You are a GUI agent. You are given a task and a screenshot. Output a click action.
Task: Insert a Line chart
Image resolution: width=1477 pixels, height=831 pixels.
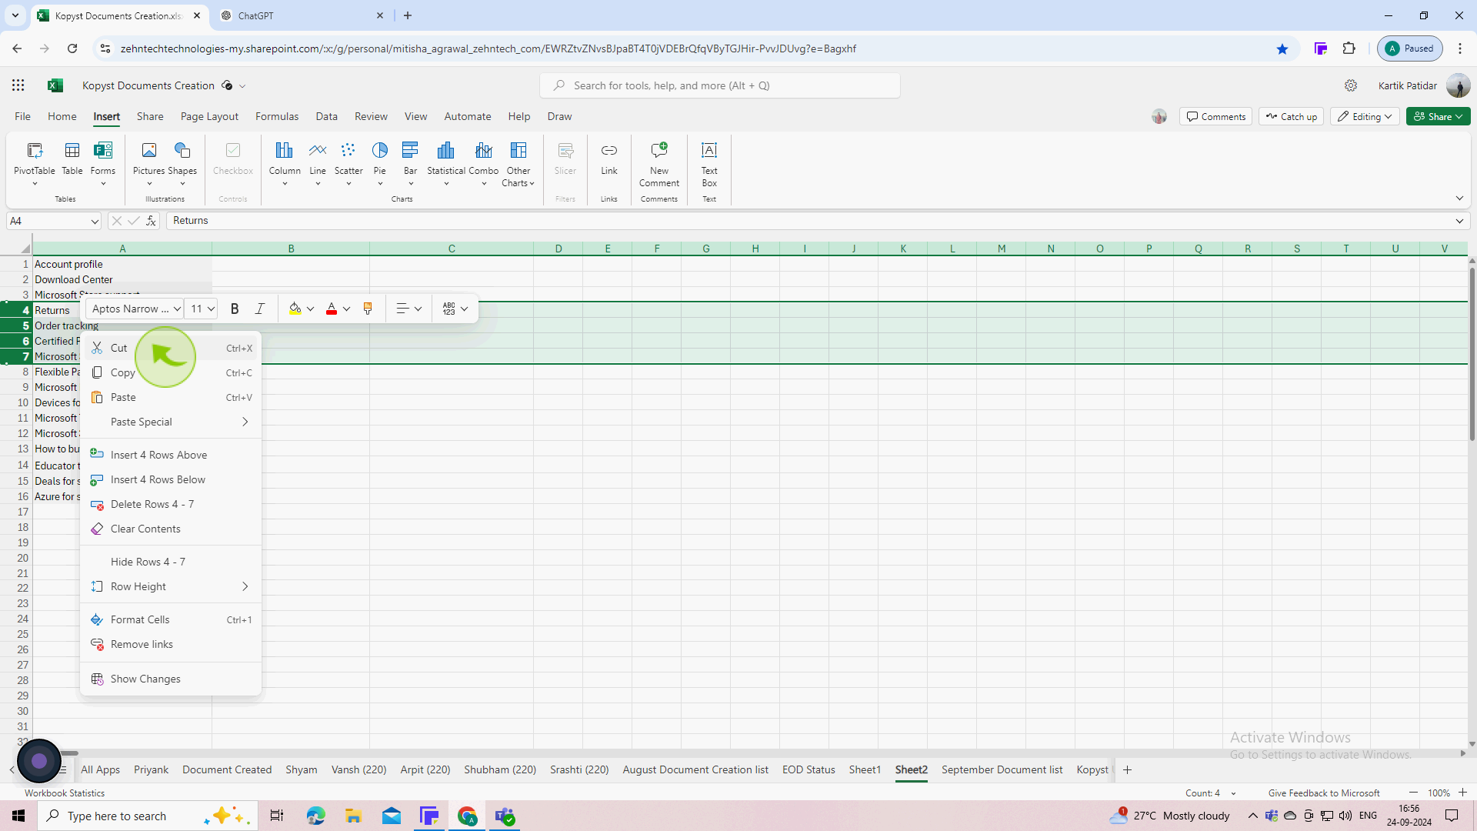[318, 162]
